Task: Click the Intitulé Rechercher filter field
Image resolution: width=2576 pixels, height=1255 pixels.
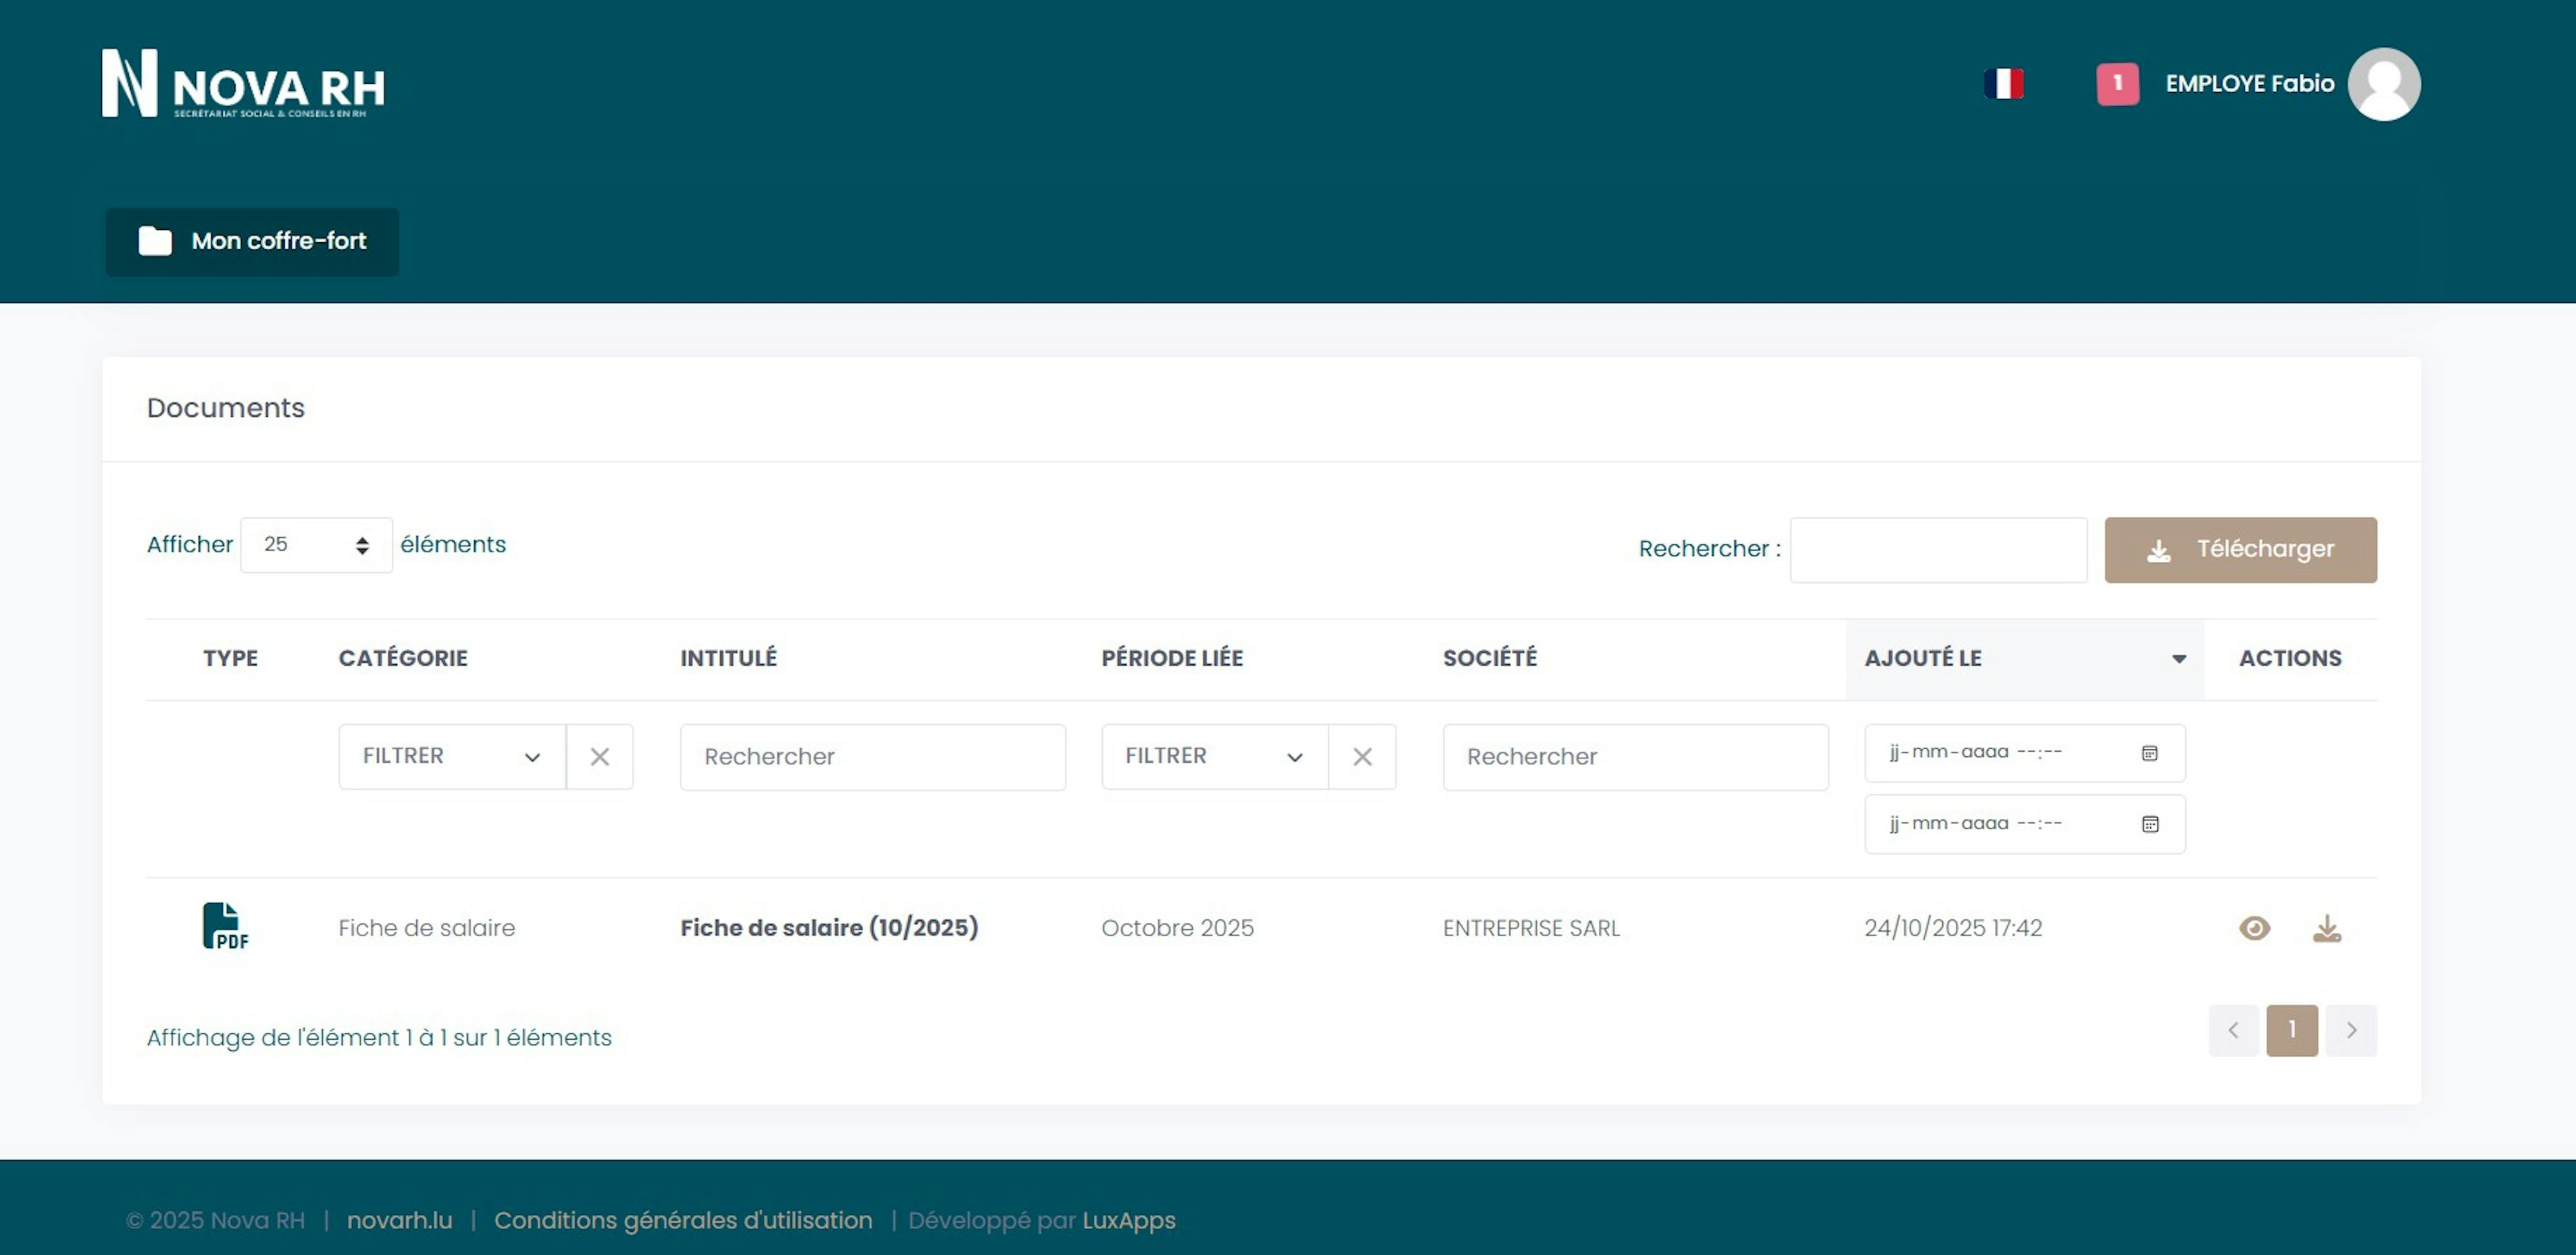Action: [872, 757]
